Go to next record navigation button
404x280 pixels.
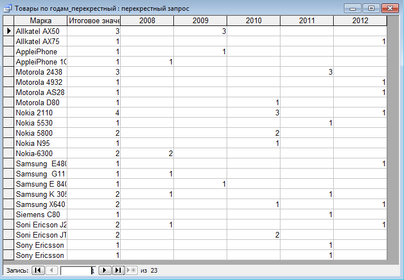pos(105,270)
